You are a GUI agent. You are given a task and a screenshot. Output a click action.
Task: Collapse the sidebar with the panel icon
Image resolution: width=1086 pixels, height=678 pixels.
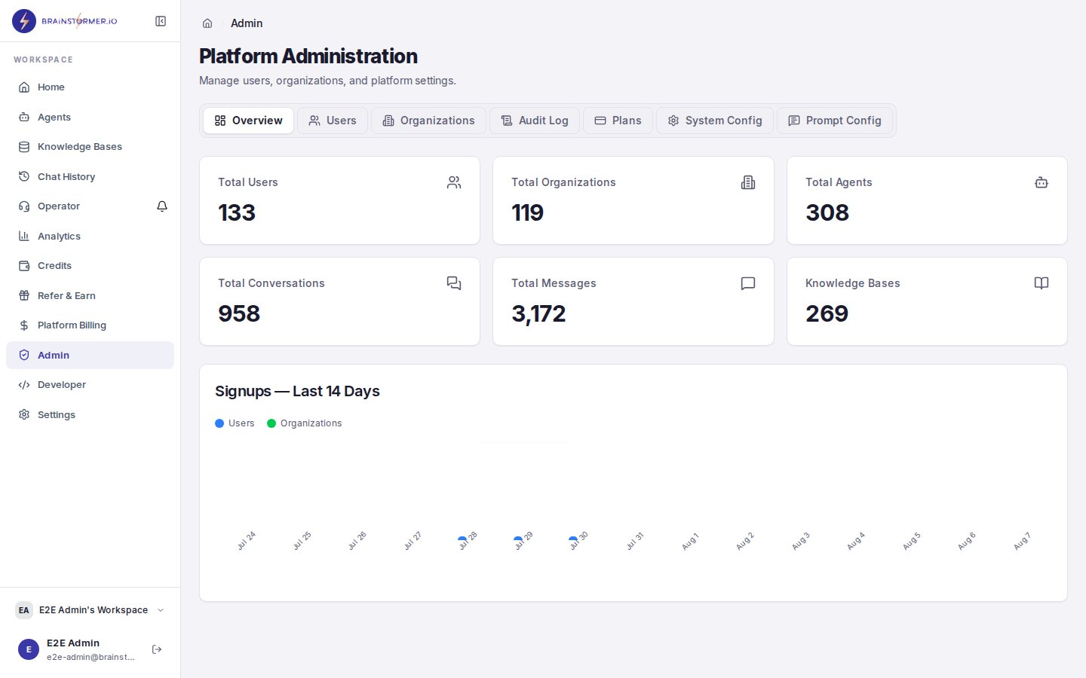(161, 21)
